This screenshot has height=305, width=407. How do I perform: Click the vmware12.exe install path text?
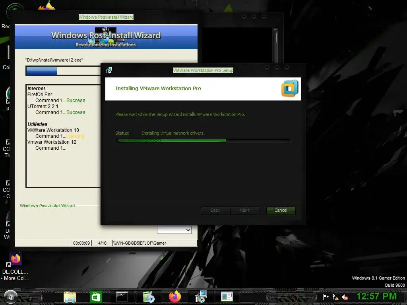[54, 60]
